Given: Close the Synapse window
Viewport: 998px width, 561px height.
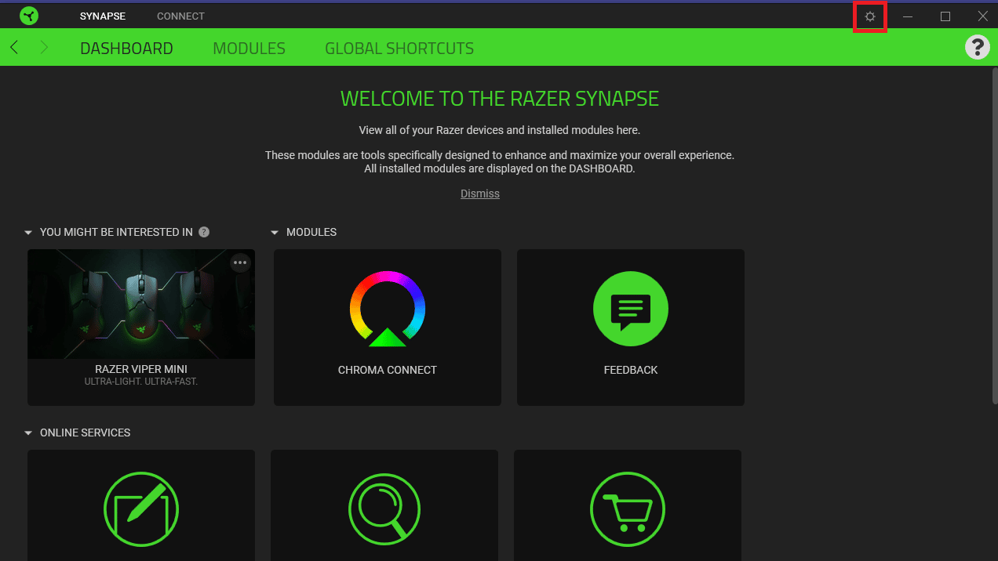Looking at the screenshot, I should (x=982, y=16).
